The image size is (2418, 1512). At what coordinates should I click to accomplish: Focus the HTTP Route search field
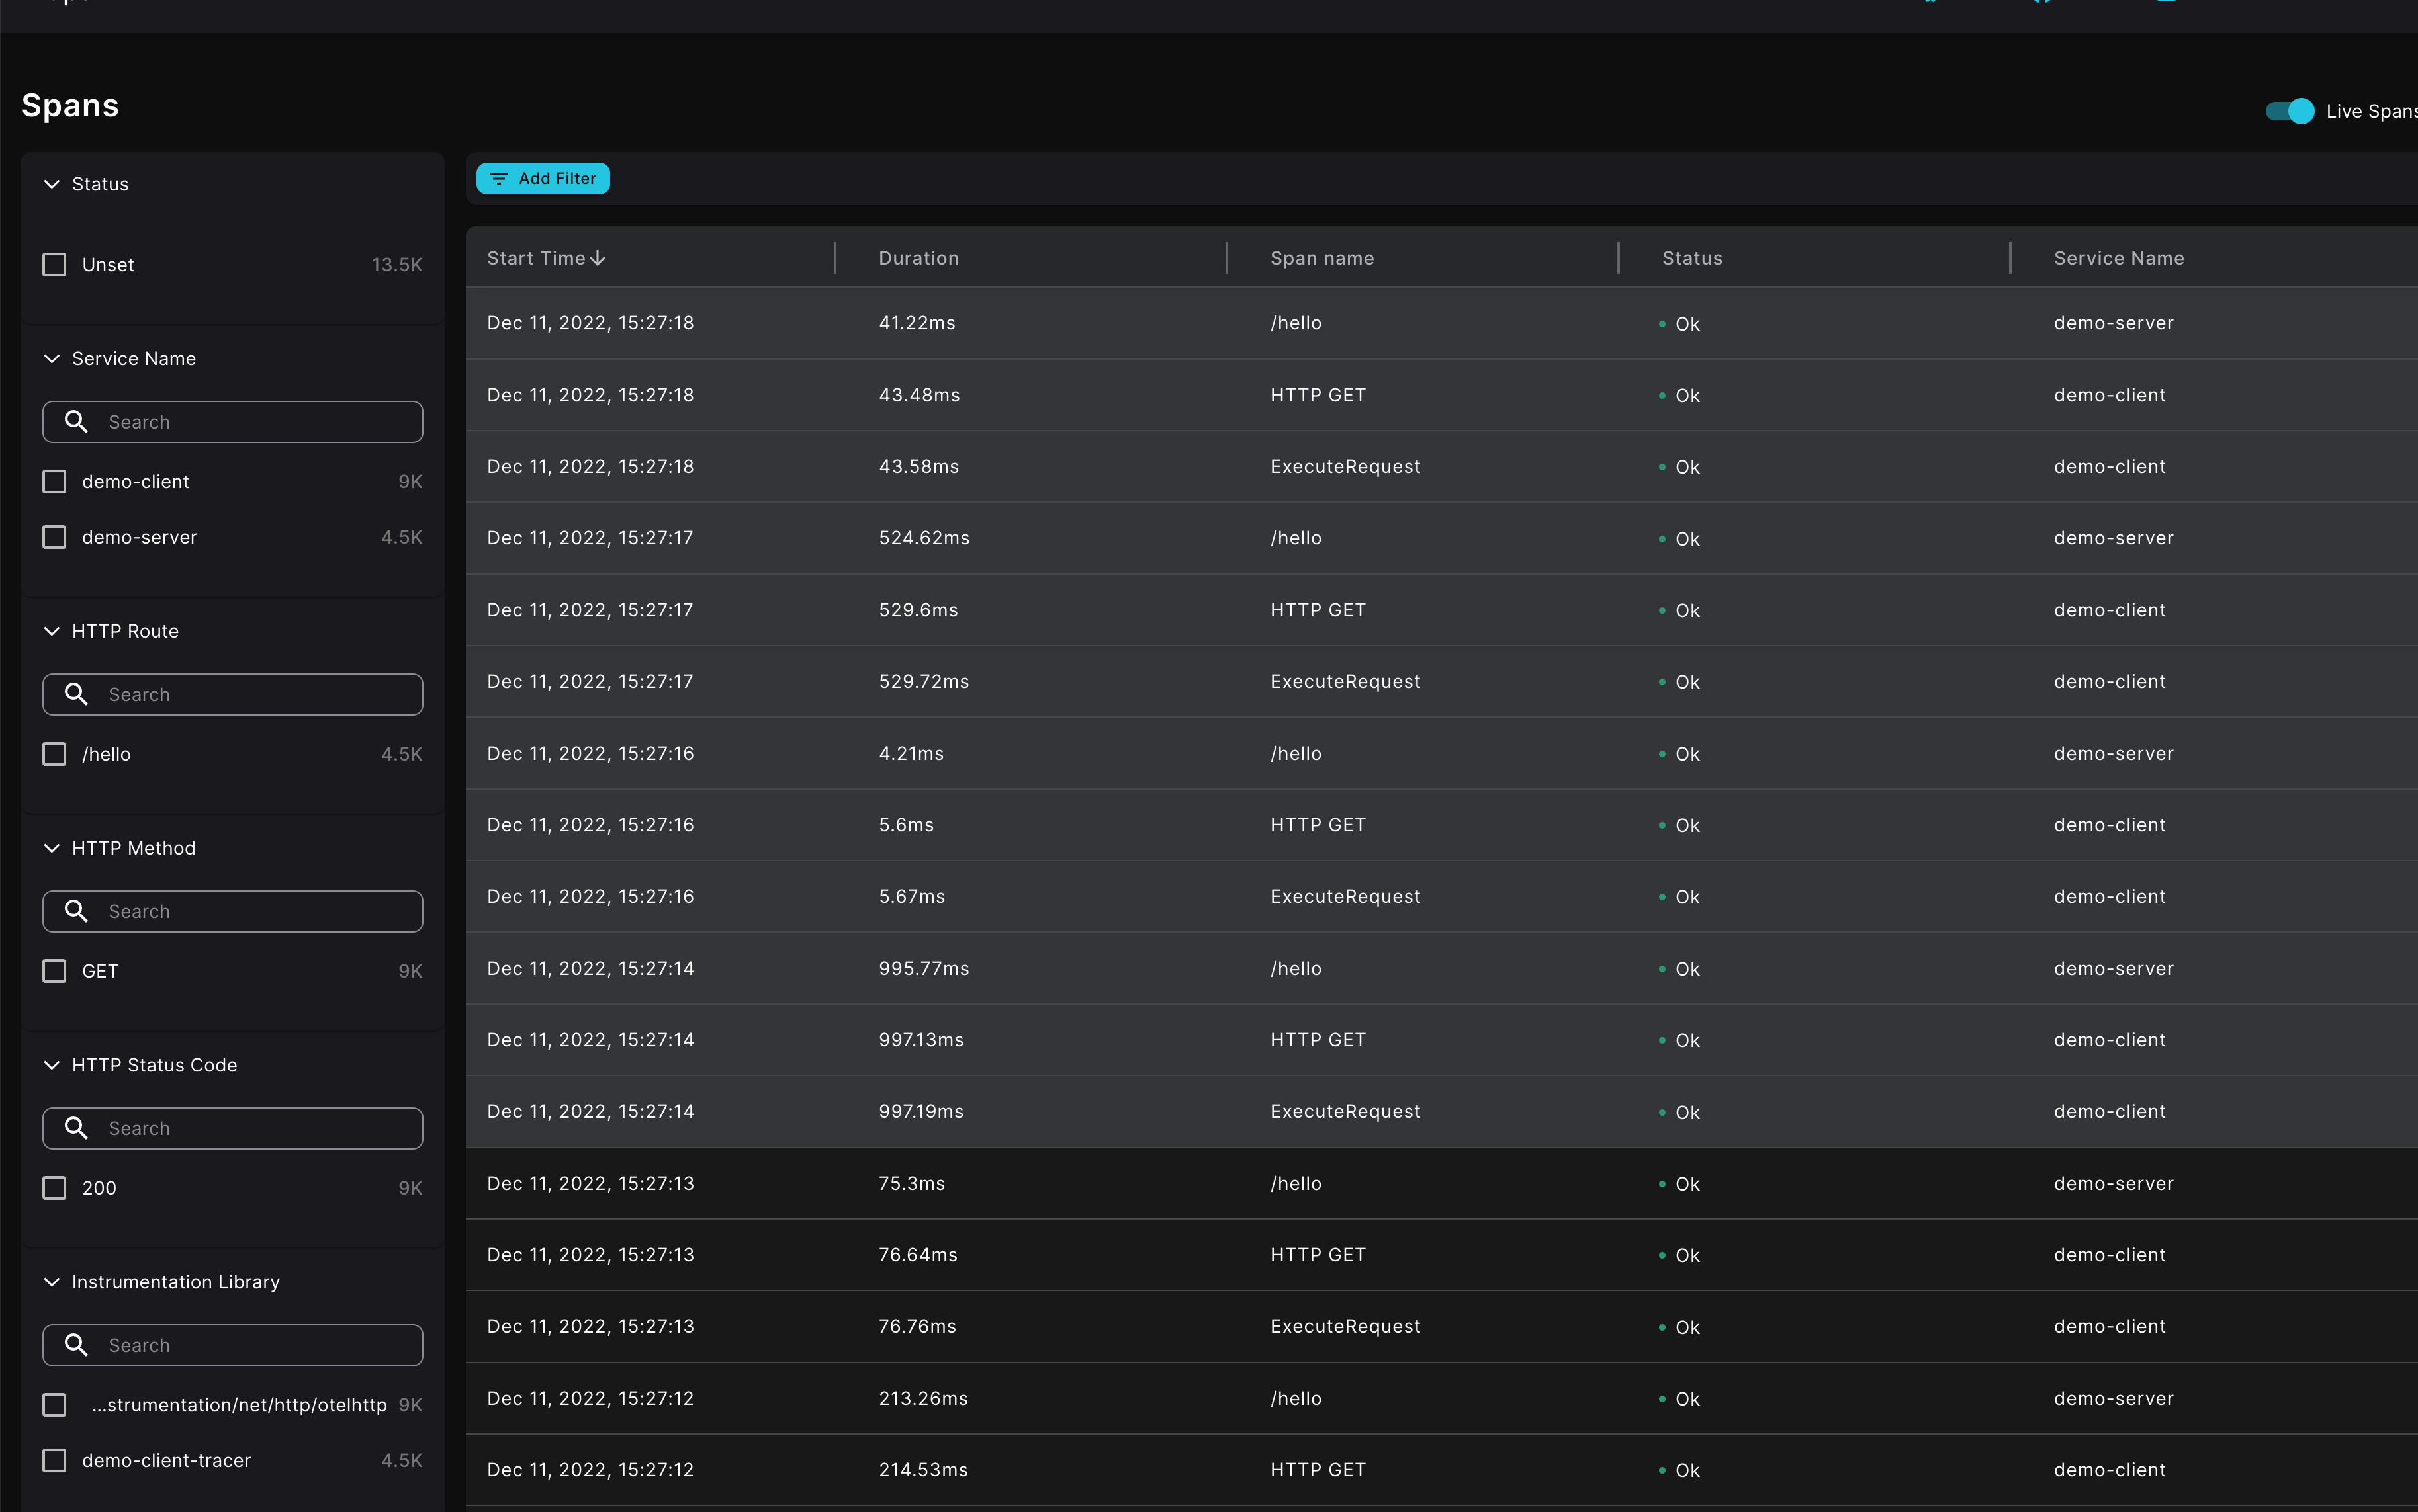(232, 694)
